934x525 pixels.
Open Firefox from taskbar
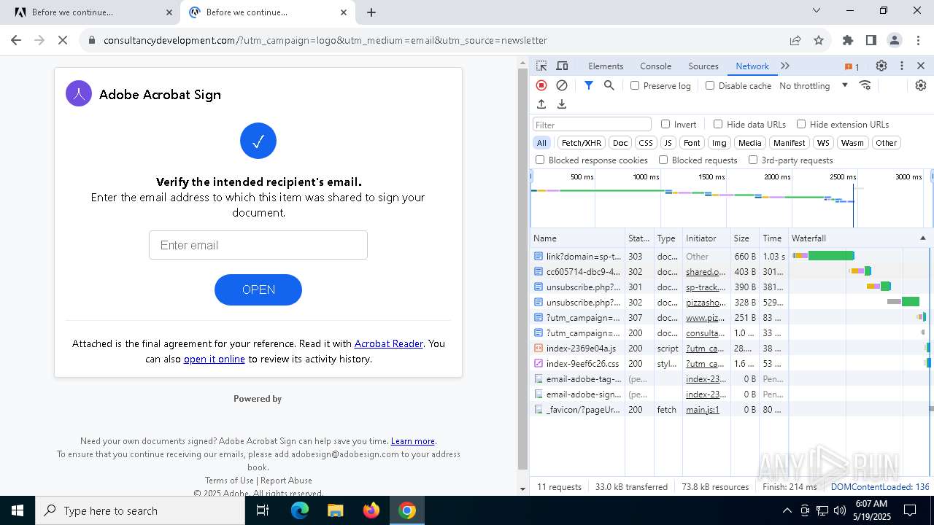coord(371,510)
